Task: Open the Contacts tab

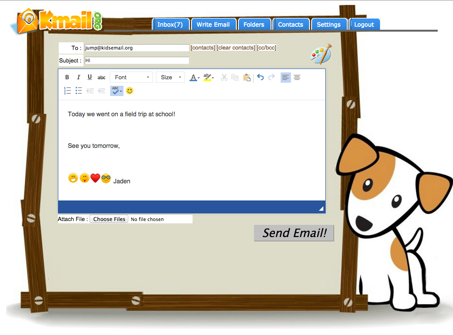Action: [x=291, y=24]
